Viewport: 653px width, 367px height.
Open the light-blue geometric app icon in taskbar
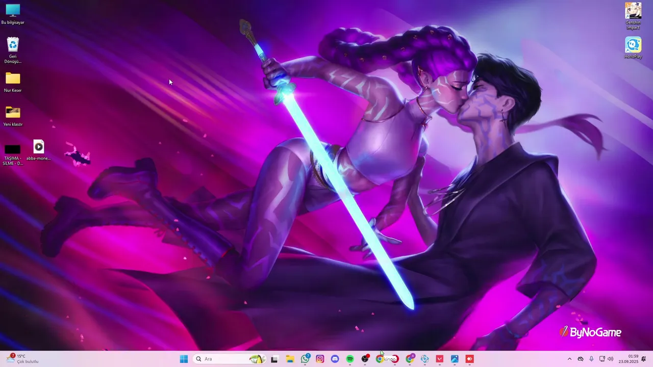click(x=425, y=359)
